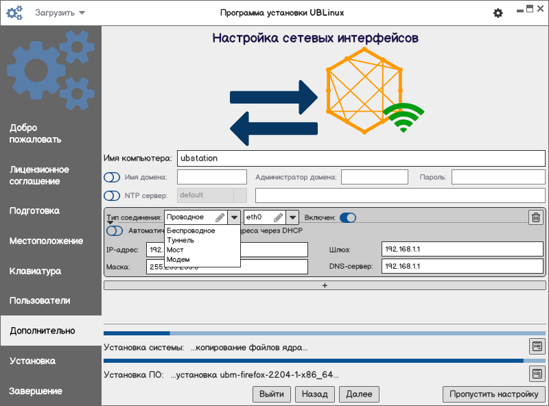
Task: Edit connection type with pencil icon
Action: (220, 217)
